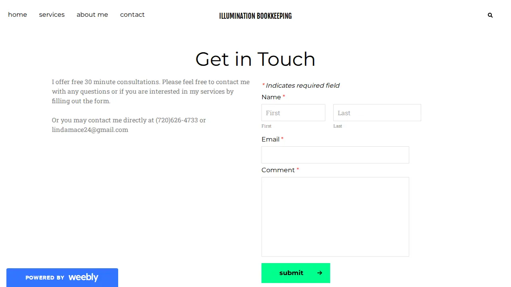Select the contact menu item

tap(132, 15)
